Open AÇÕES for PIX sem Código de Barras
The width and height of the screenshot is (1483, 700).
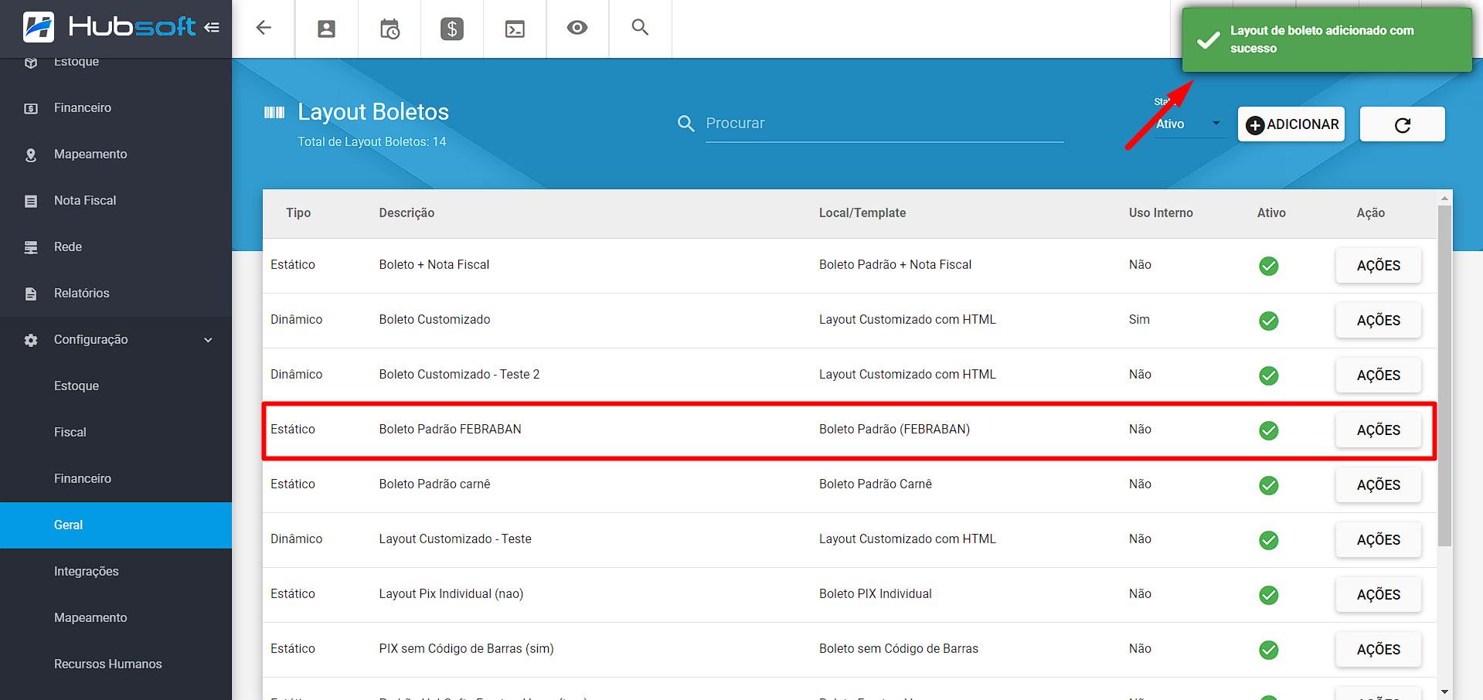(1379, 650)
